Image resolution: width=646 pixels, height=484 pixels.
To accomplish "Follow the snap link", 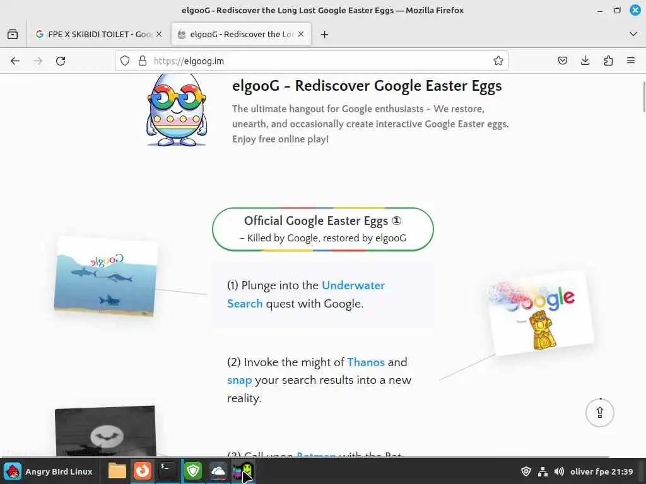I will point(239,380).
